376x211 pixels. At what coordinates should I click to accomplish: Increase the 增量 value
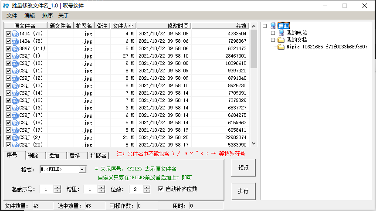pyautogui.click(x=101, y=187)
